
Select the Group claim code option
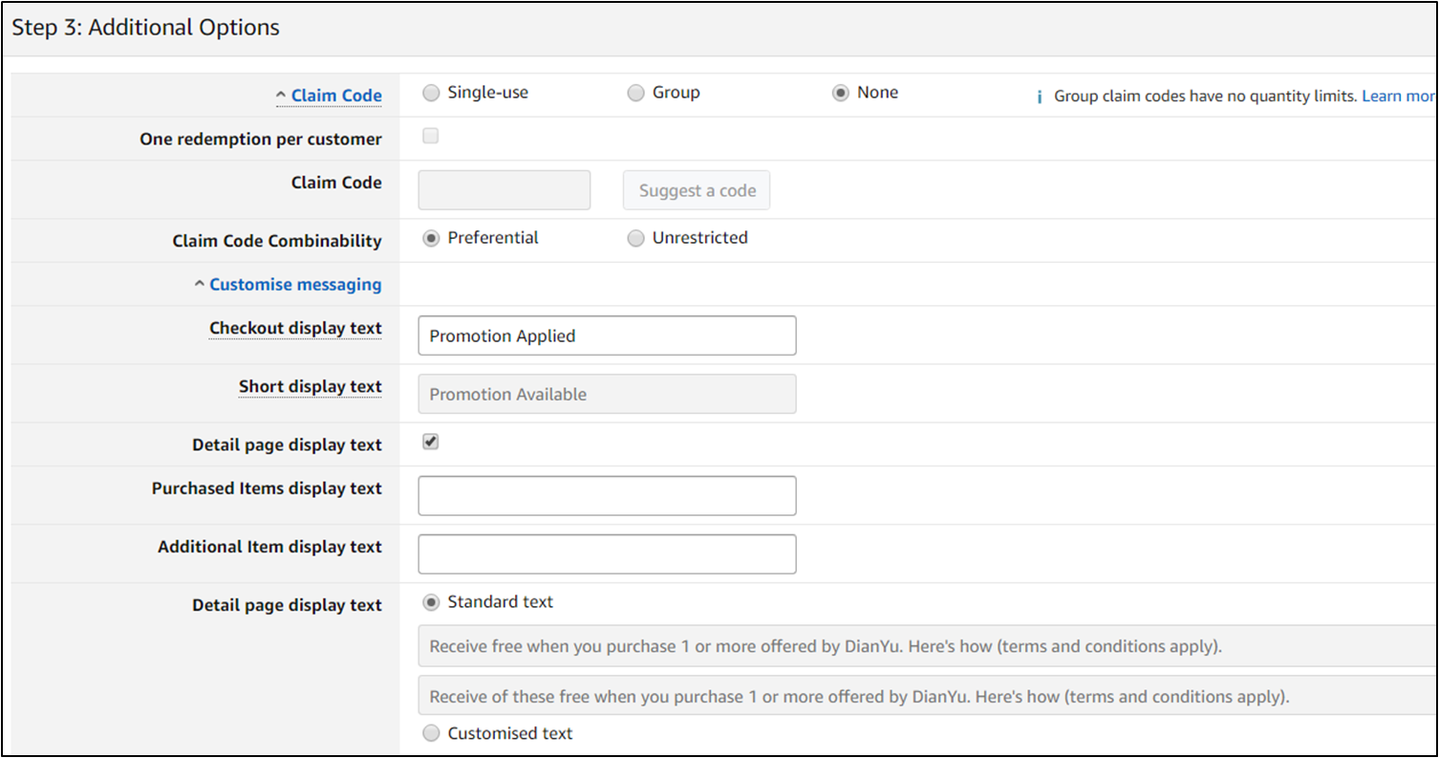[x=635, y=94]
